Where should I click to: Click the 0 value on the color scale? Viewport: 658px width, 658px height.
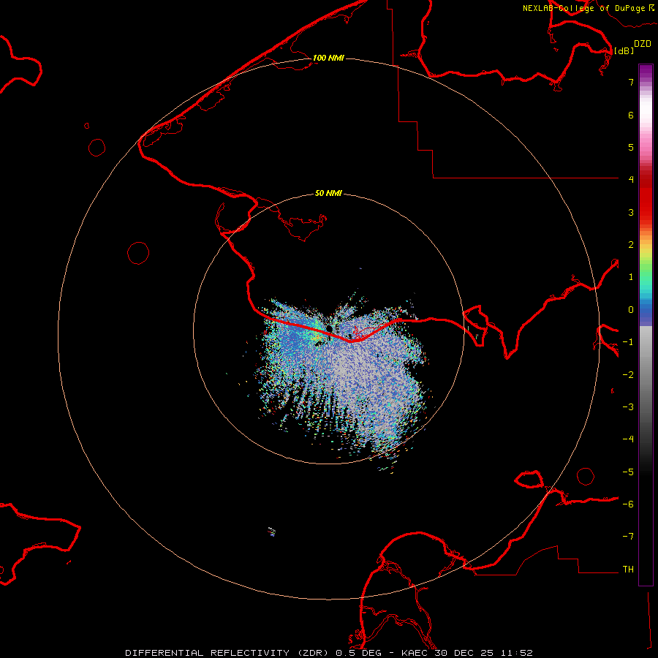click(631, 310)
